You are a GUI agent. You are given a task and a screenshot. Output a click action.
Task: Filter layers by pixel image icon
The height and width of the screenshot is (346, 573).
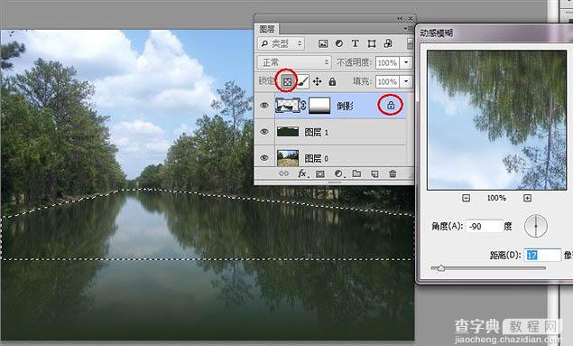[x=323, y=43]
